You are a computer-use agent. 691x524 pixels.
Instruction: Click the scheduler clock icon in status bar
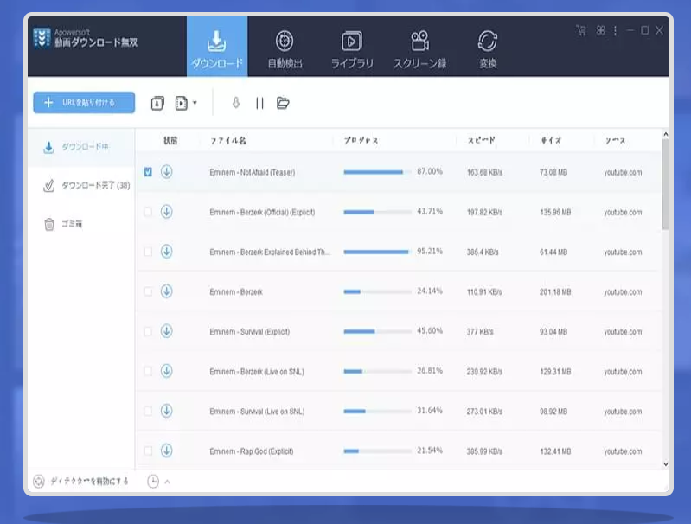153,482
